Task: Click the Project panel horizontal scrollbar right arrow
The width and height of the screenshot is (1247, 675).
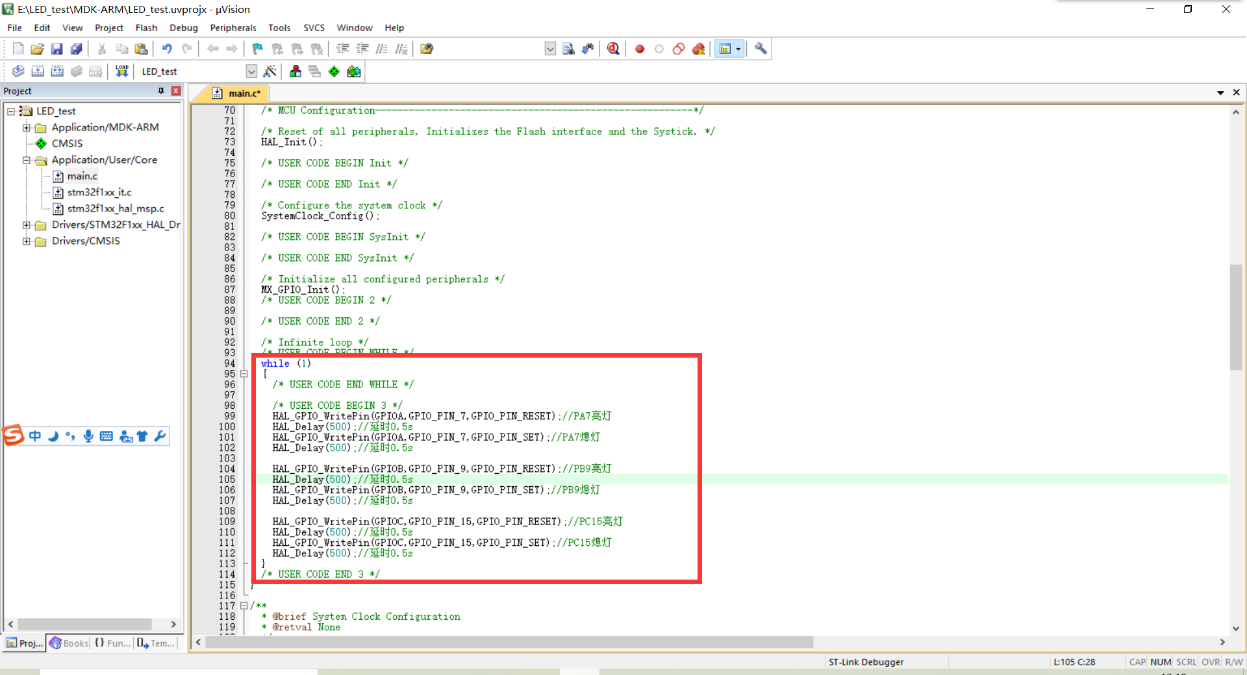Action: click(173, 624)
